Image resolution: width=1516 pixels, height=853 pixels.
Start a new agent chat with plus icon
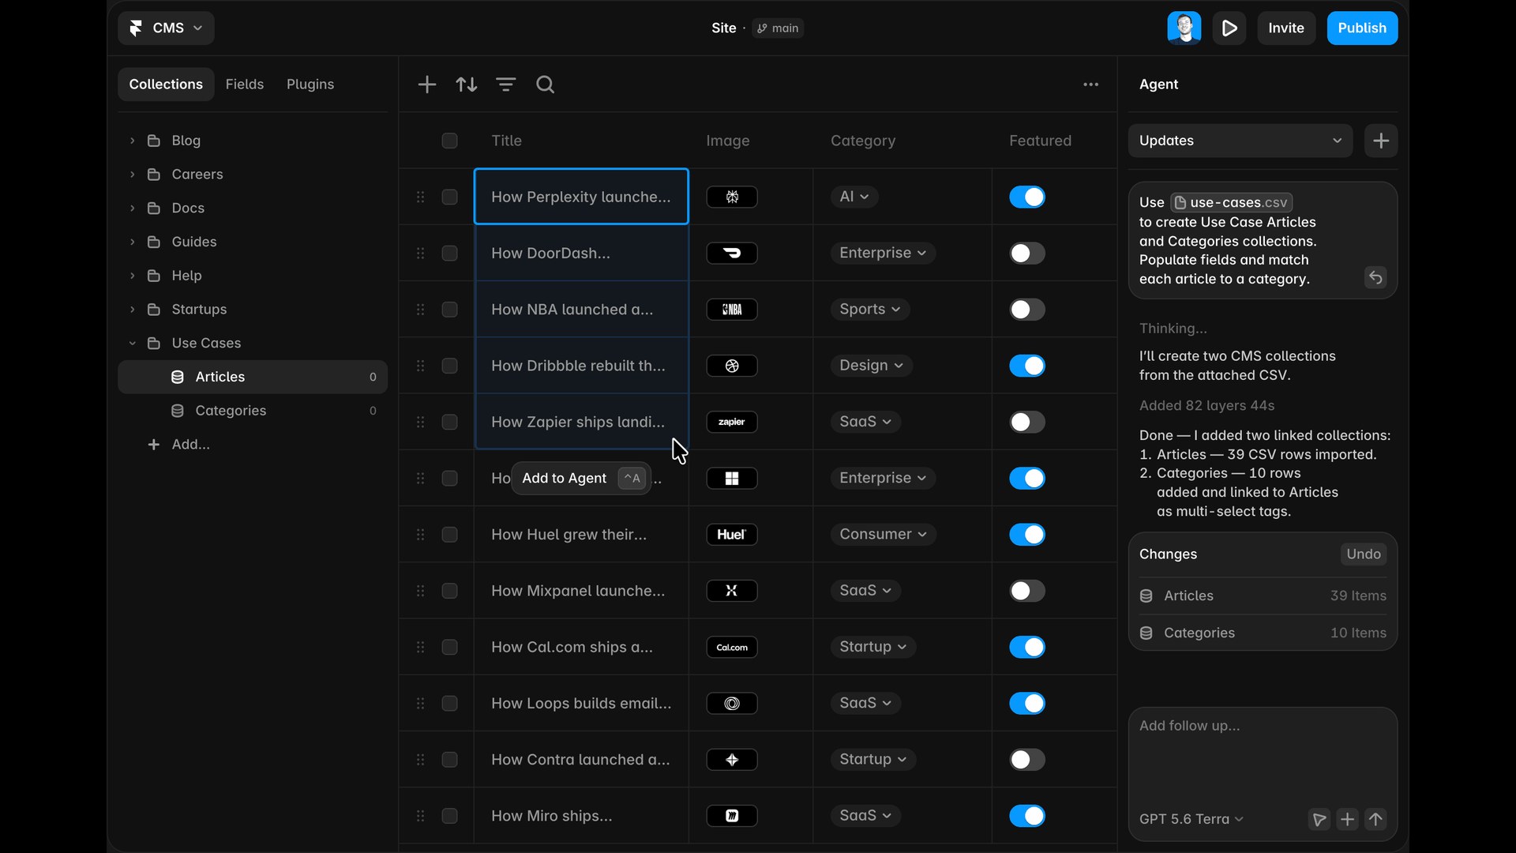click(x=1381, y=141)
